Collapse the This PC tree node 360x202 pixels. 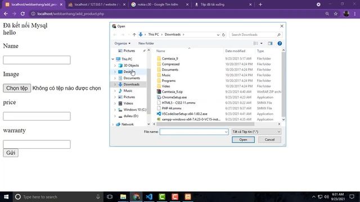tap(113, 59)
